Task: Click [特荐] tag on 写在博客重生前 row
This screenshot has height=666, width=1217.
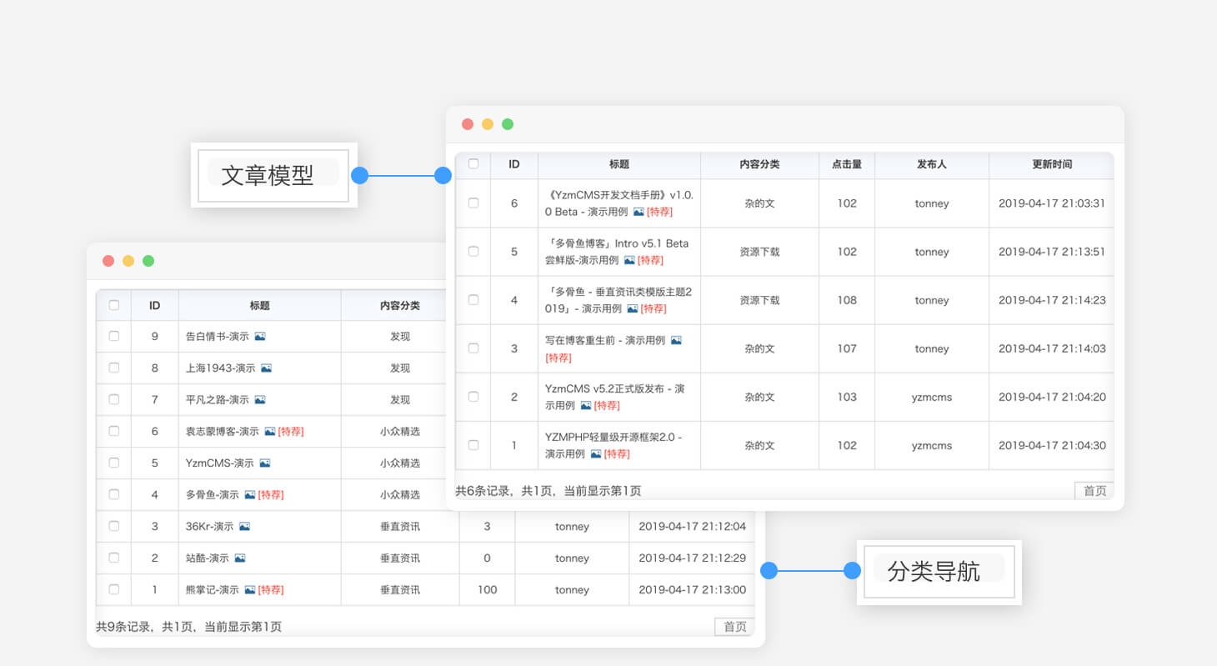Action: tap(558, 358)
